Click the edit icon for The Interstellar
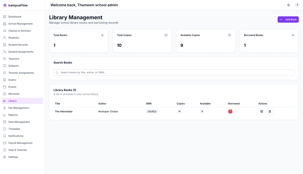 (262, 111)
